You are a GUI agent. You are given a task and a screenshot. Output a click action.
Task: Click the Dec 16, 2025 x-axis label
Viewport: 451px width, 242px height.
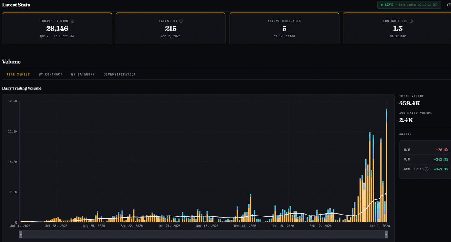(245, 226)
